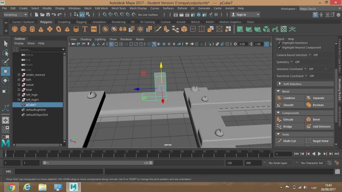
Task: Open Internet Explorer from the taskbar
Action: click(x=27, y=187)
